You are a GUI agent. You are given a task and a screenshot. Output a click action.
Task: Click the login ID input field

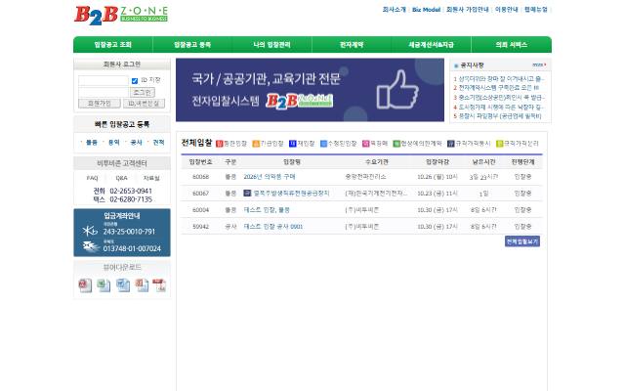tap(104, 80)
